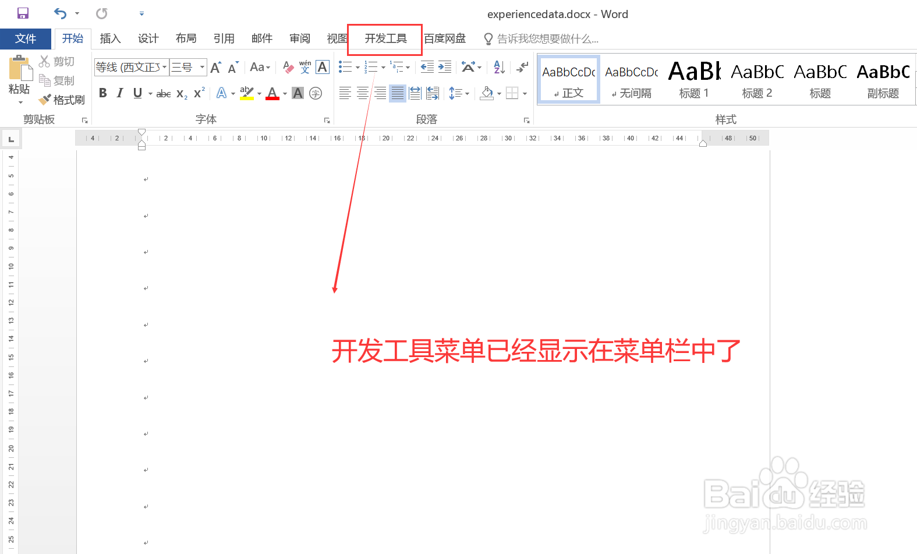Screen dimensions: 917x554
Task: Apply the No Spacing (无间隔) style
Action: pos(632,79)
